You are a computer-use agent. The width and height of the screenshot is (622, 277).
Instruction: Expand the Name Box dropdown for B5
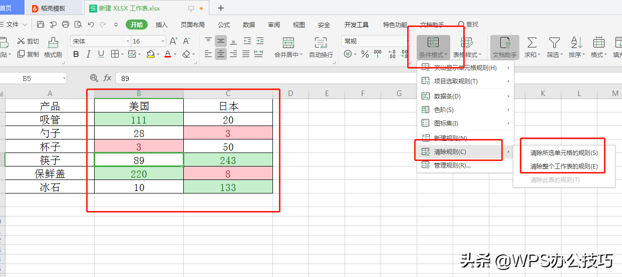pyautogui.click(x=64, y=78)
